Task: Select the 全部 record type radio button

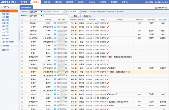Action: [x=91, y=11]
